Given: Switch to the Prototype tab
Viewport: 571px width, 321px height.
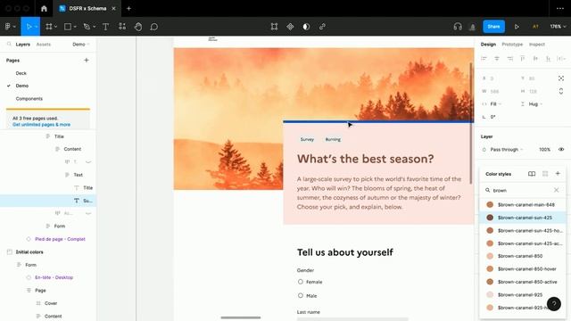Looking at the screenshot, I should 512,44.
